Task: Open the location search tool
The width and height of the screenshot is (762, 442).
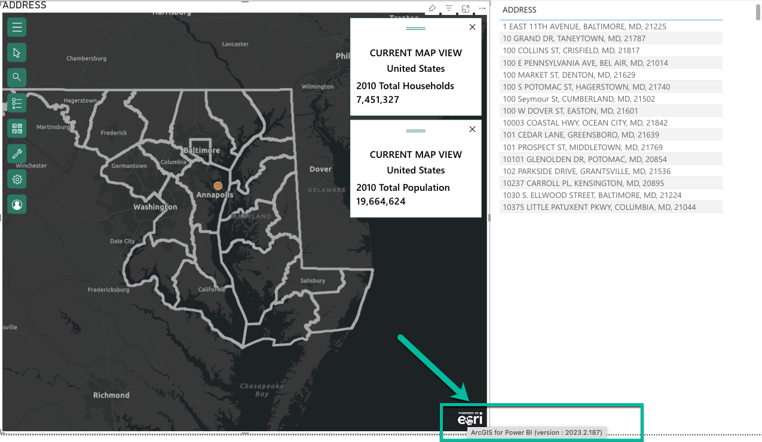Action: tap(16, 77)
